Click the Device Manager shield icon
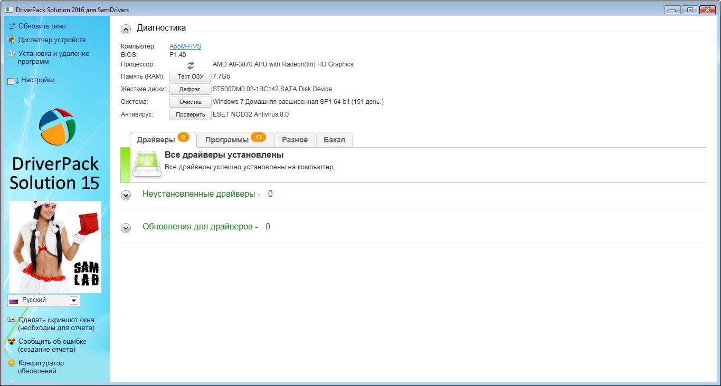Viewport: 721px width, 386px height. (x=12, y=40)
